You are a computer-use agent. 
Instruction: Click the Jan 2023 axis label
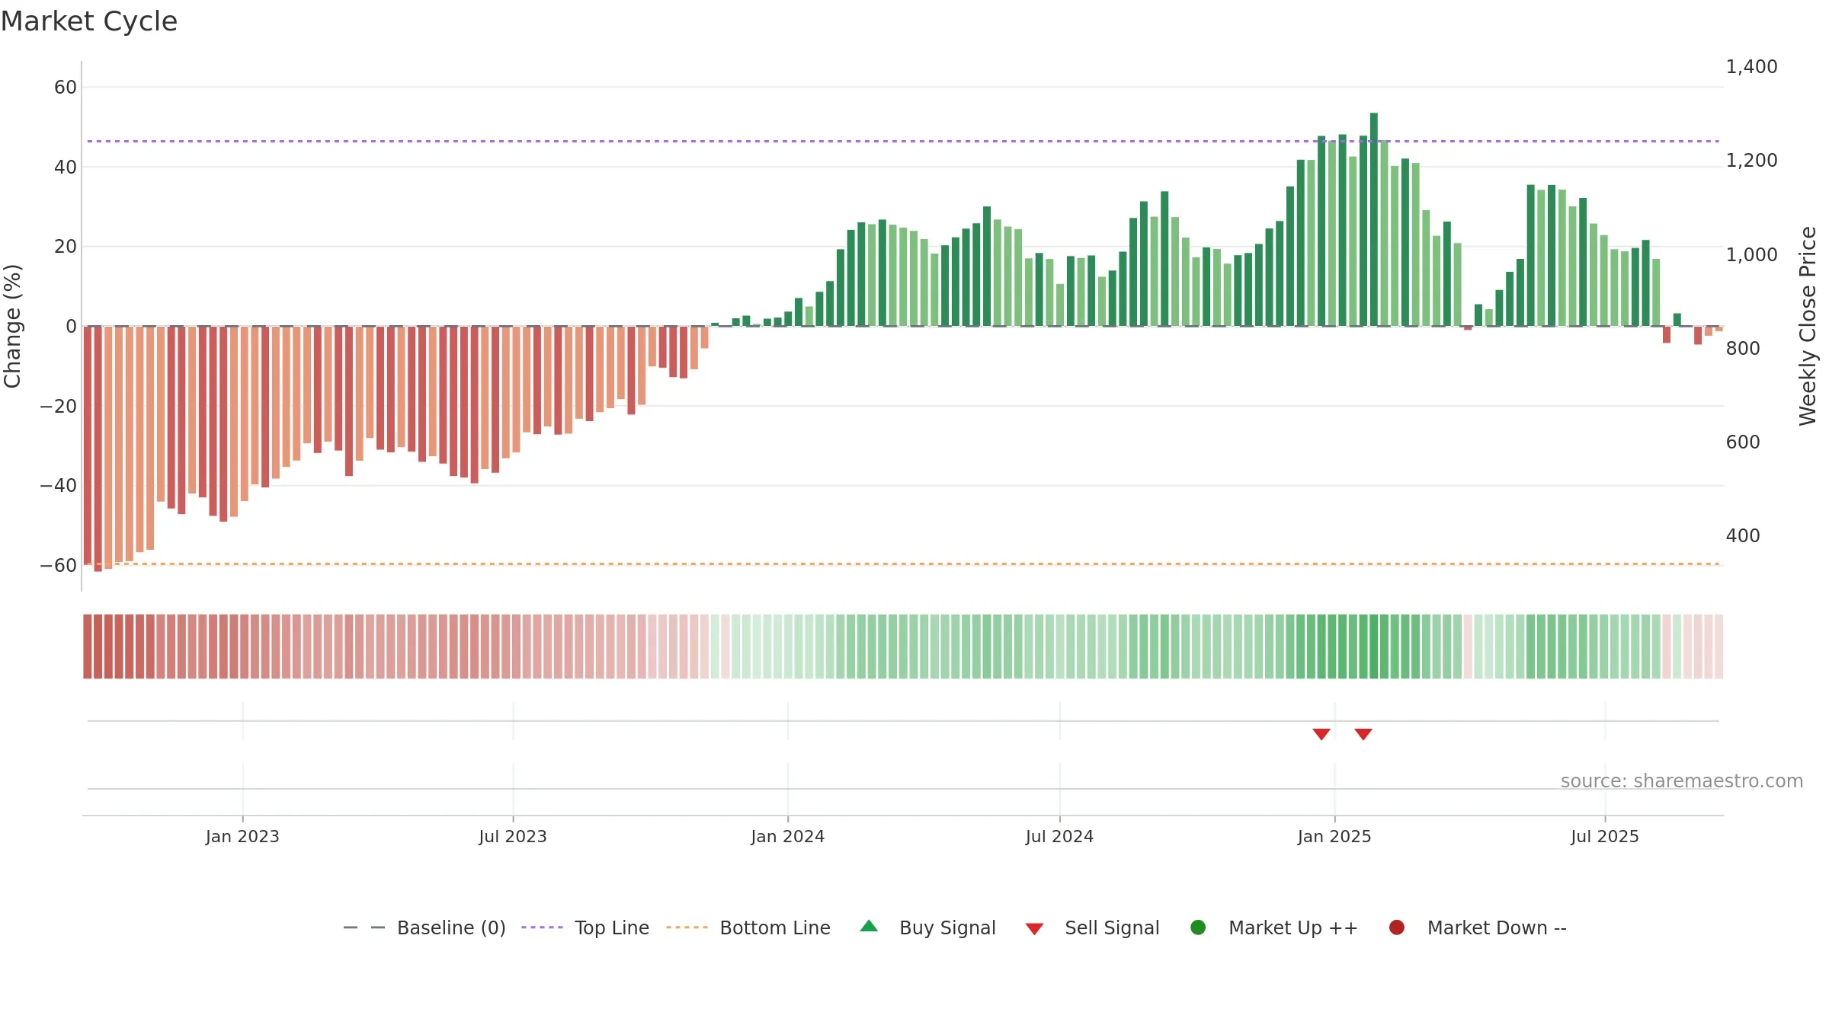[242, 836]
